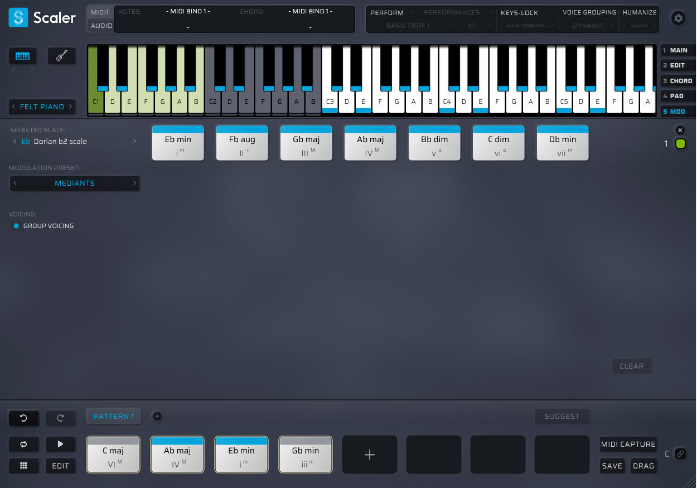Viewport: 697px width, 488px height.
Task: Open the Scaler settings gear
Action: click(x=678, y=18)
